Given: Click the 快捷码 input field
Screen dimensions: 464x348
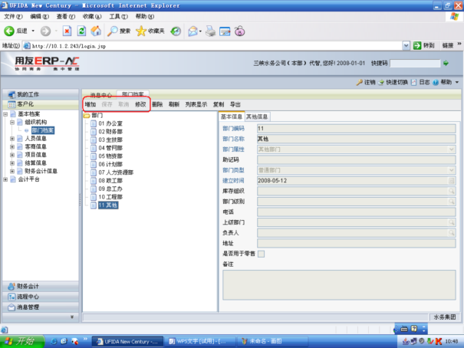Looking at the screenshot, I should coord(415,64).
